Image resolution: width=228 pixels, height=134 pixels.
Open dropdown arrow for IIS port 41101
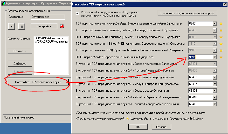(215, 44)
